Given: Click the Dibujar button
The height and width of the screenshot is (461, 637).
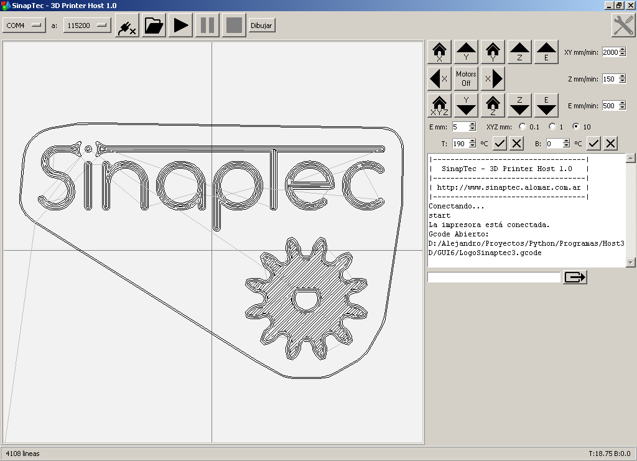Looking at the screenshot, I should (x=261, y=26).
